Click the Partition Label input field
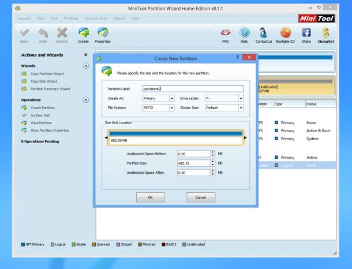The width and height of the screenshot is (352, 269). point(193,89)
